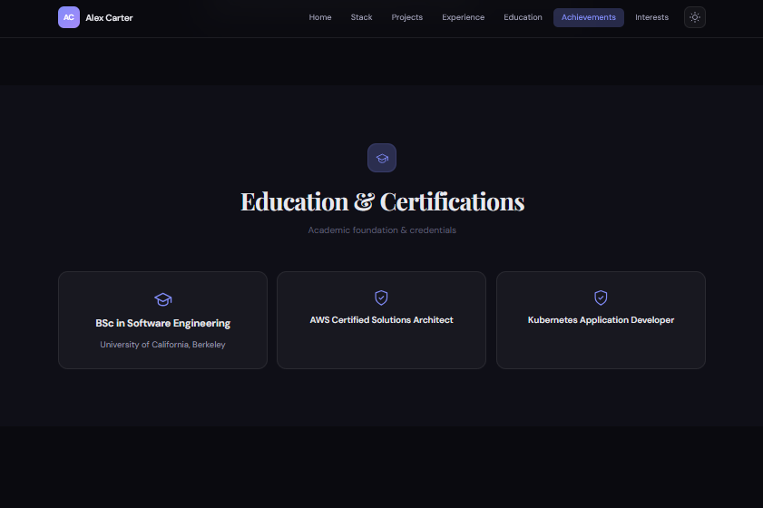Click AWS Certified Solutions Architect card title
763x508 pixels.
[x=381, y=320]
